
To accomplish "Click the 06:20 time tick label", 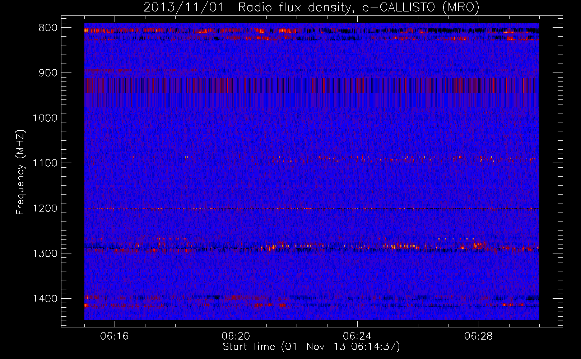I will tap(236, 336).
